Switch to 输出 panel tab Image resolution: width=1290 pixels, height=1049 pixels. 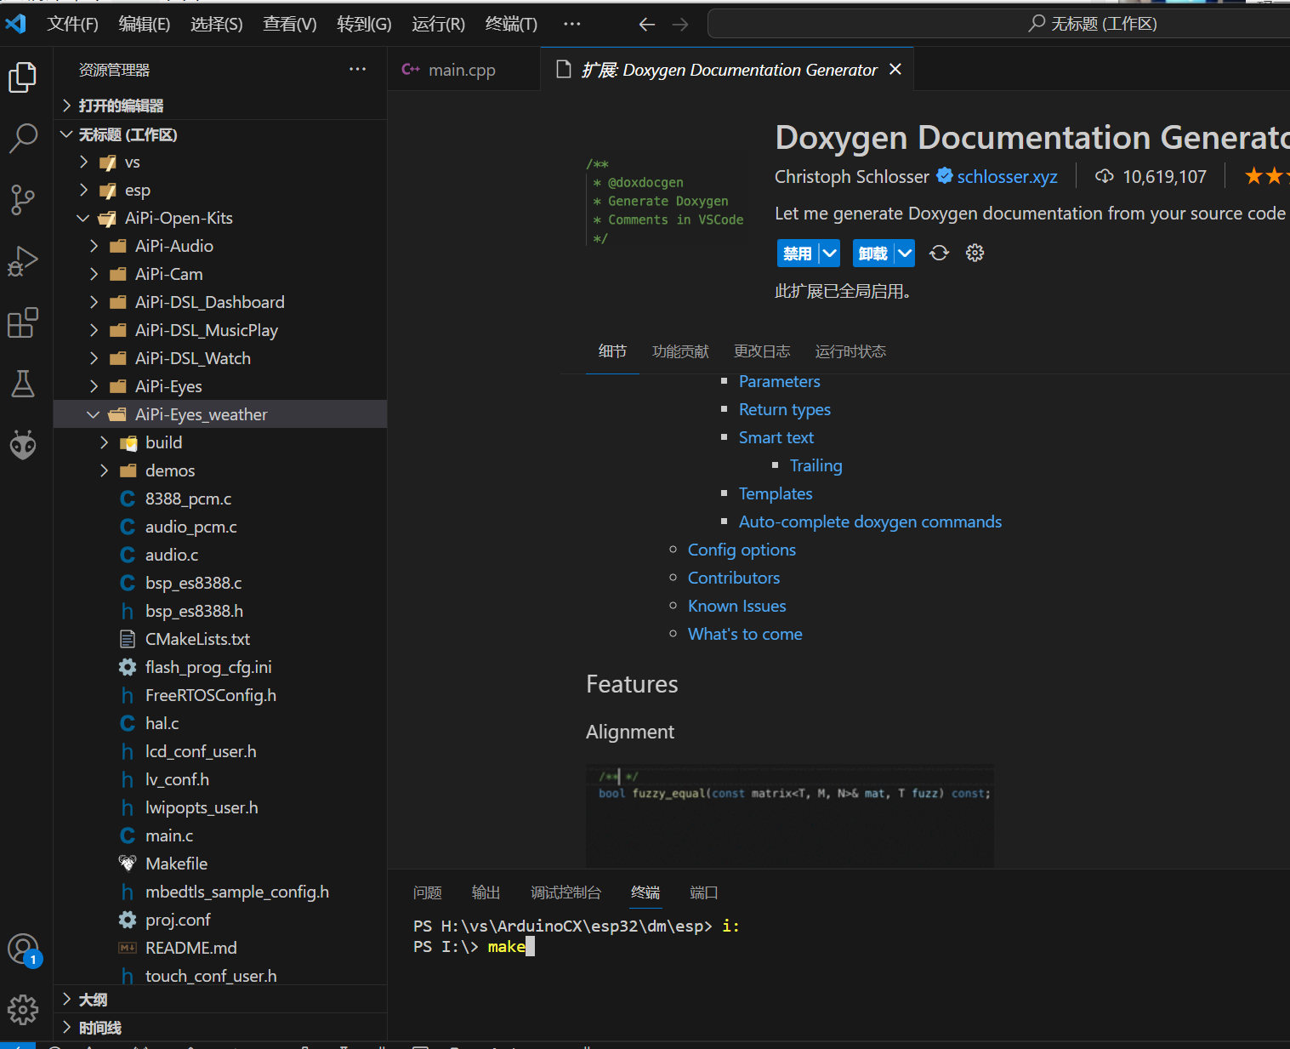point(486,892)
